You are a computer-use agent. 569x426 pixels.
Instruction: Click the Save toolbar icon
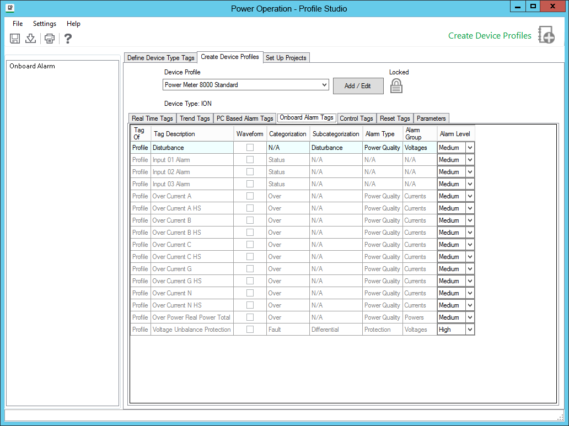[15, 39]
